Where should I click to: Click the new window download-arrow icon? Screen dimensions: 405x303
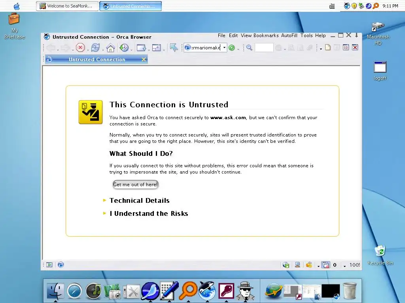[x=141, y=48]
